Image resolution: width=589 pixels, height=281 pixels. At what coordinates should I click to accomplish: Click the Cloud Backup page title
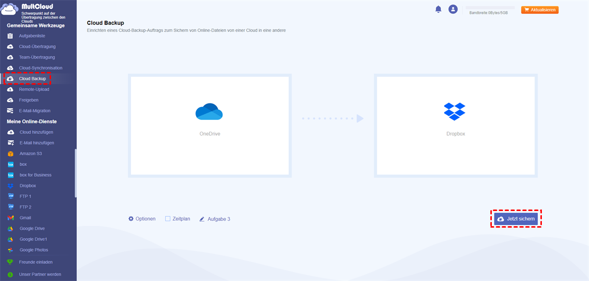click(x=106, y=23)
